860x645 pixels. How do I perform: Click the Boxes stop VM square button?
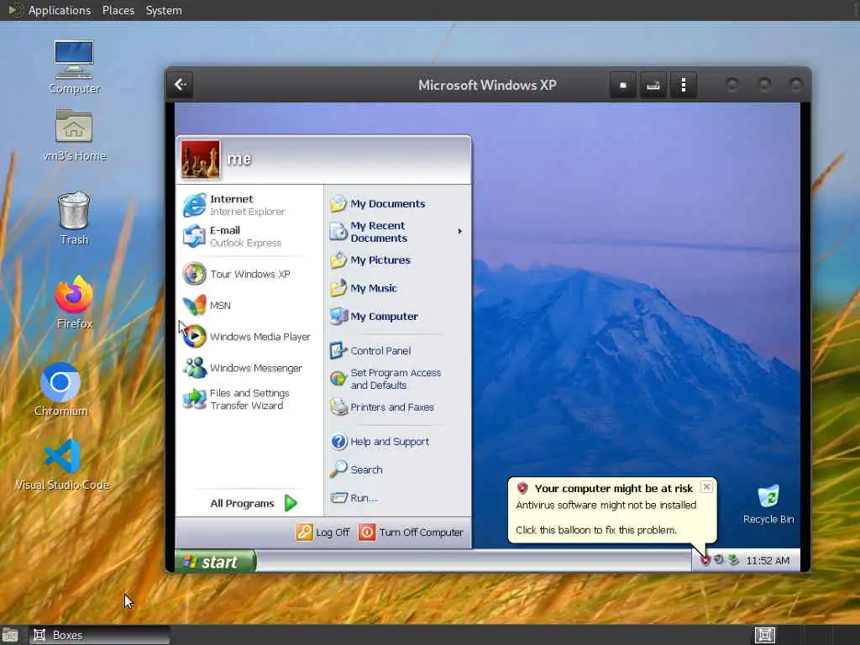622,85
